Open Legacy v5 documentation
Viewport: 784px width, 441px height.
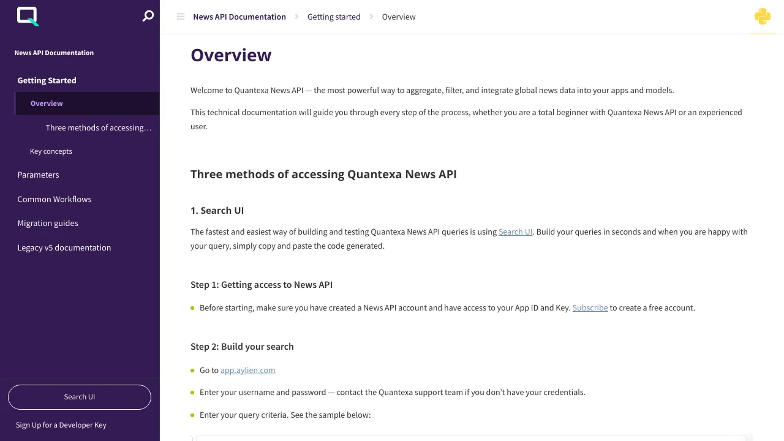pos(64,247)
